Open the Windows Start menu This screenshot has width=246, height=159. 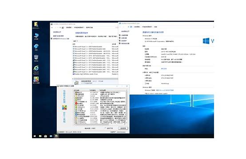35,136
